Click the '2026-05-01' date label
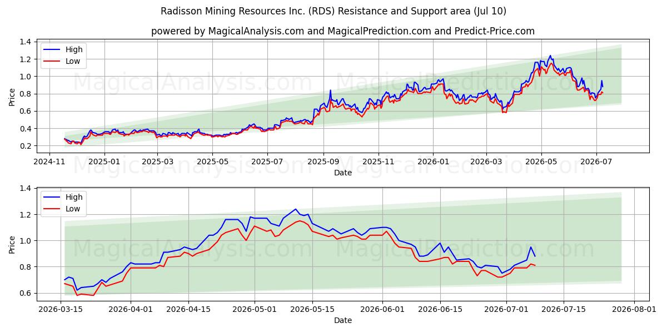 255,309
